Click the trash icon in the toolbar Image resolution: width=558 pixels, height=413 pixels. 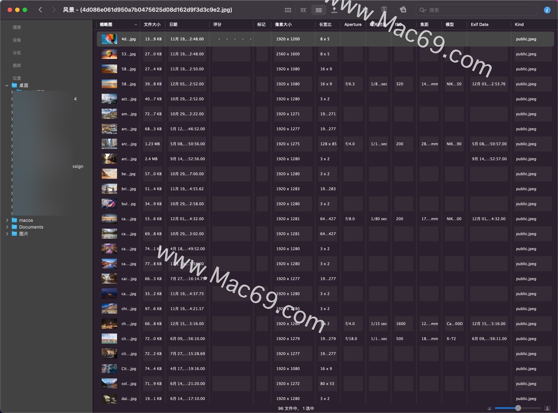click(x=384, y=10)
